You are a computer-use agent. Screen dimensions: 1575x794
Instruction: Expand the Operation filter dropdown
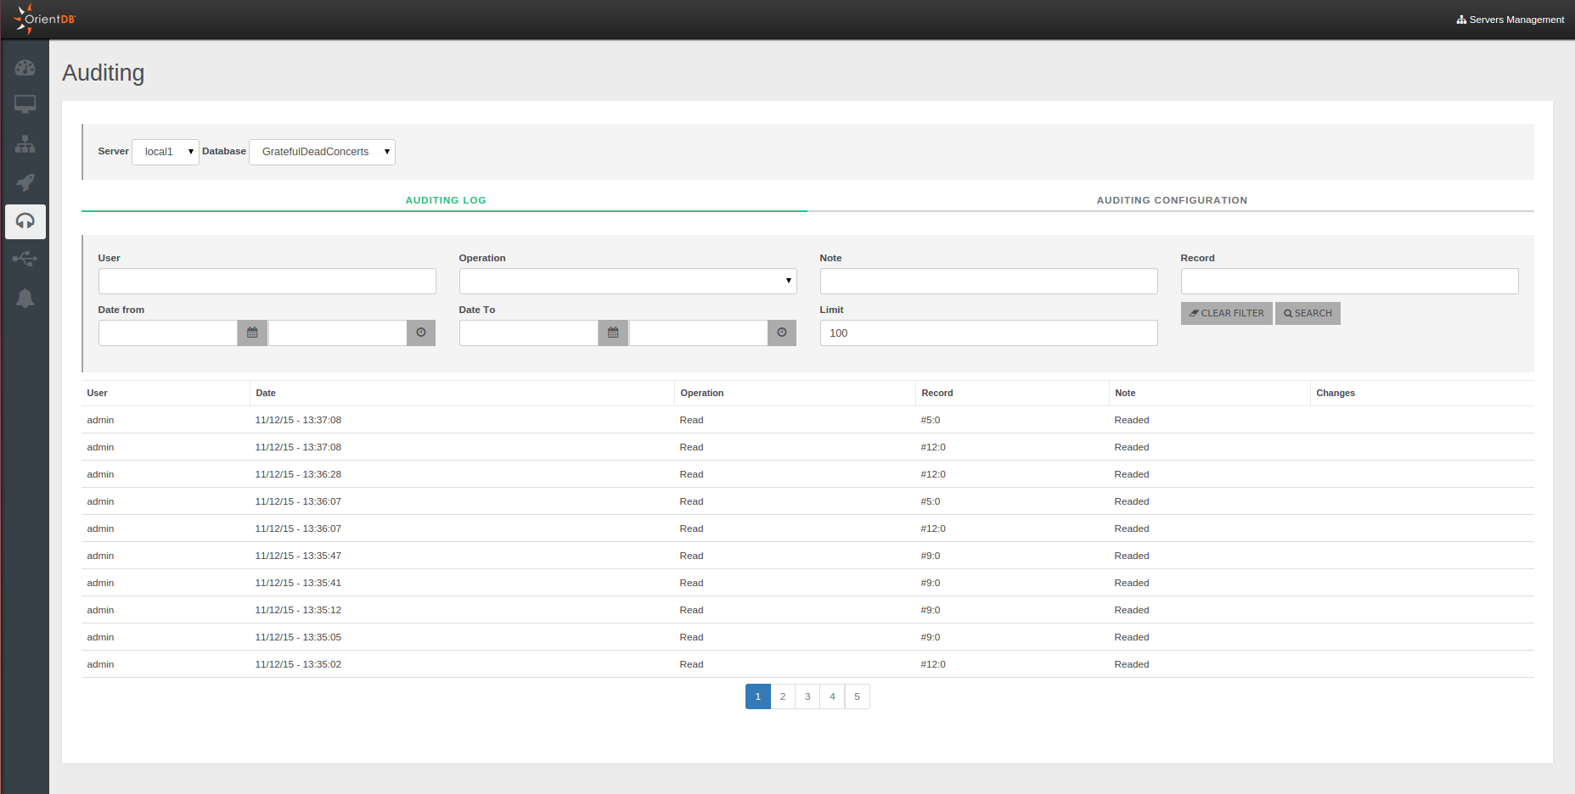pyautogui.click(x=627, y=281)
